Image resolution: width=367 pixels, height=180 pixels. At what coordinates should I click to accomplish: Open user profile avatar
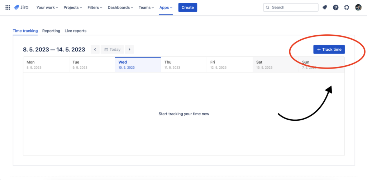click(358, 7)
